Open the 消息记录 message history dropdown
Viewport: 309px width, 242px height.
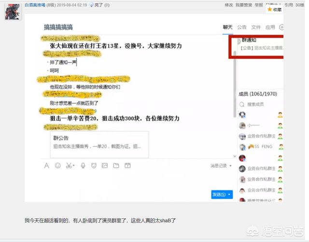click(221, 166)
